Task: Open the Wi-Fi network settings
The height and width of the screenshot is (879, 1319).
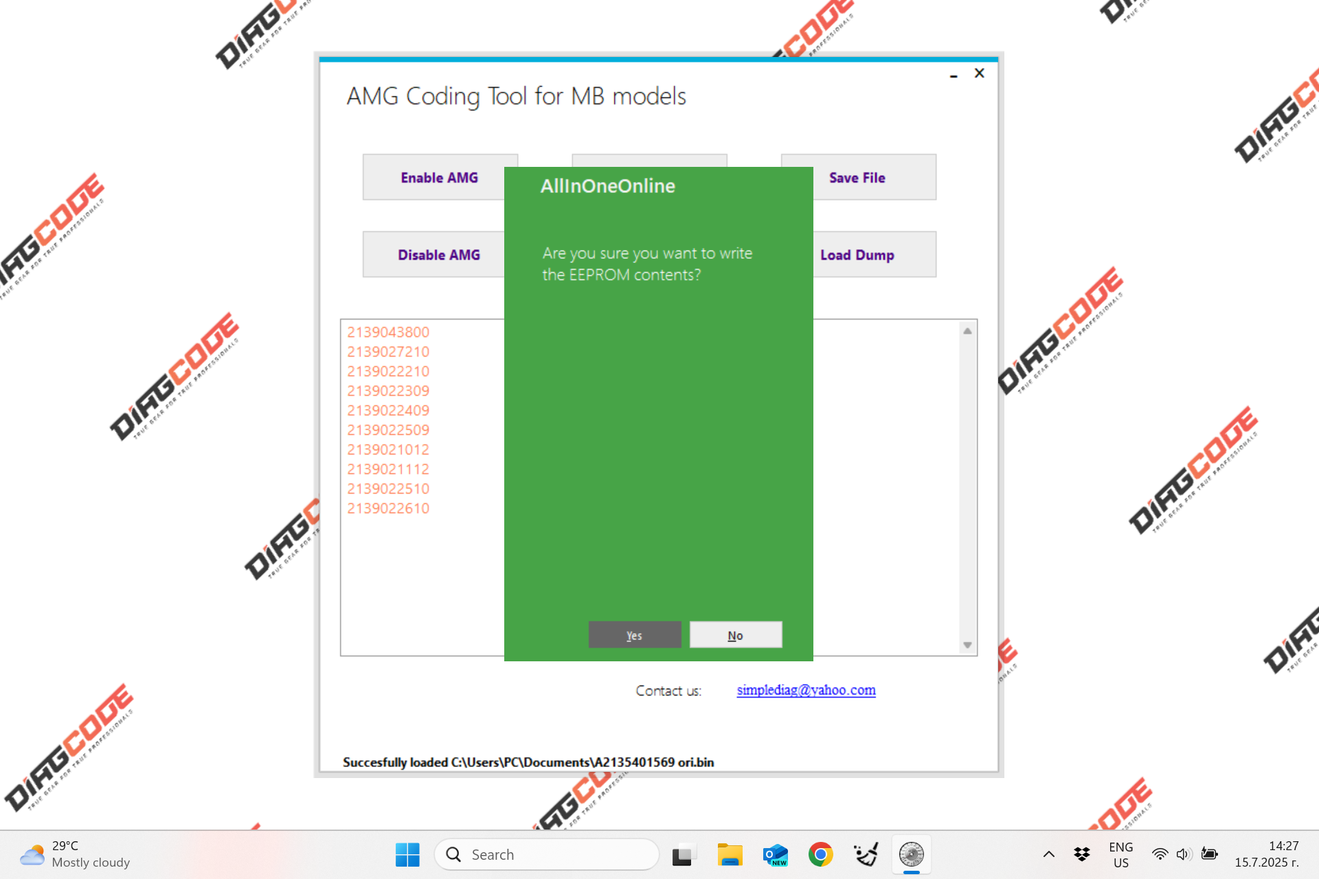Action: click(x=1160, y=854)
